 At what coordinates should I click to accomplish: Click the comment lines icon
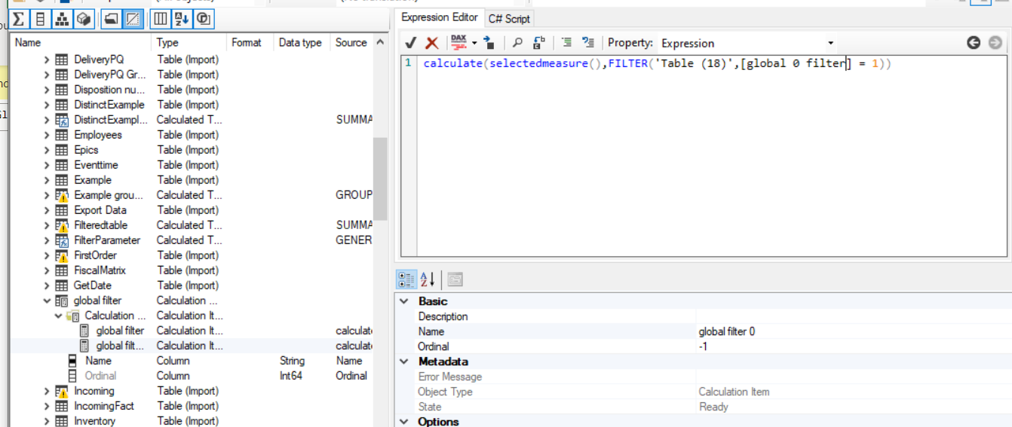point(567,43)
